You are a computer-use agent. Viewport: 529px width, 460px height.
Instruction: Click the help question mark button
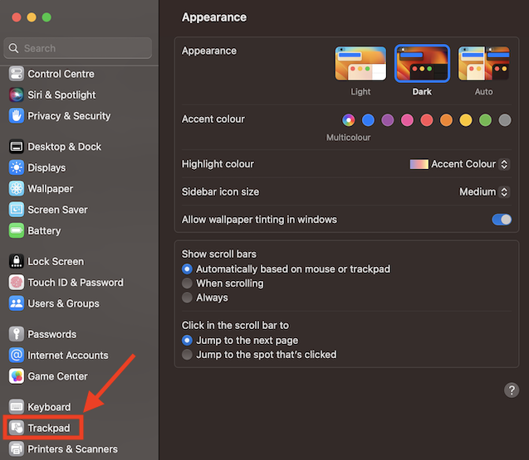(512, 390)
